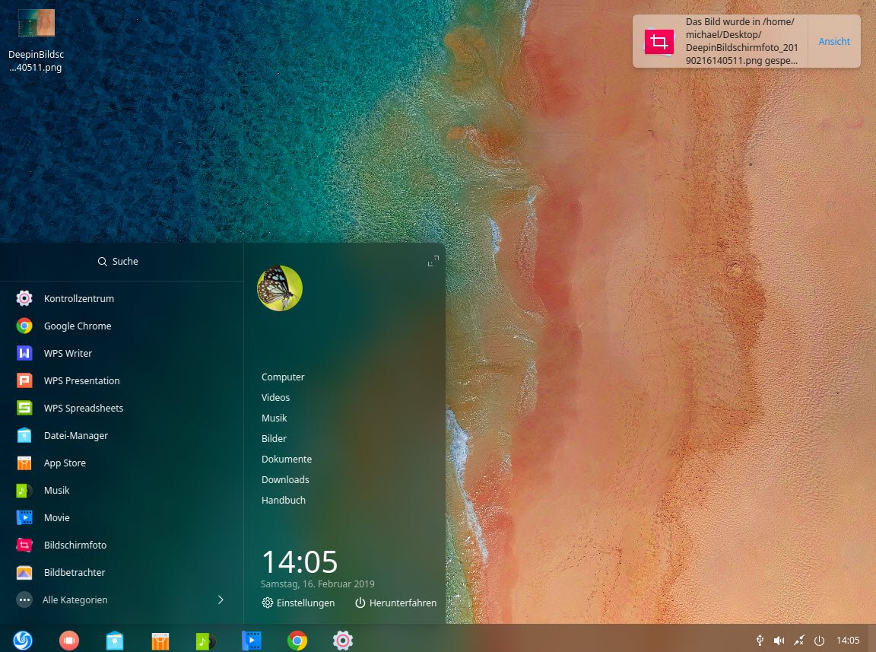Image resolution: width=876 pixels, height=652 pixels.
Task: Click date Samstag, 16. Februar 2019
Action: coord(317,584)
